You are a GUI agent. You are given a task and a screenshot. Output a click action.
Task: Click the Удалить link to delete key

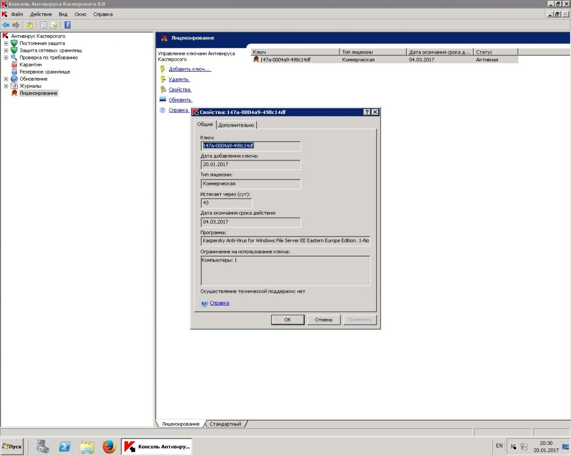pos(179,79)
